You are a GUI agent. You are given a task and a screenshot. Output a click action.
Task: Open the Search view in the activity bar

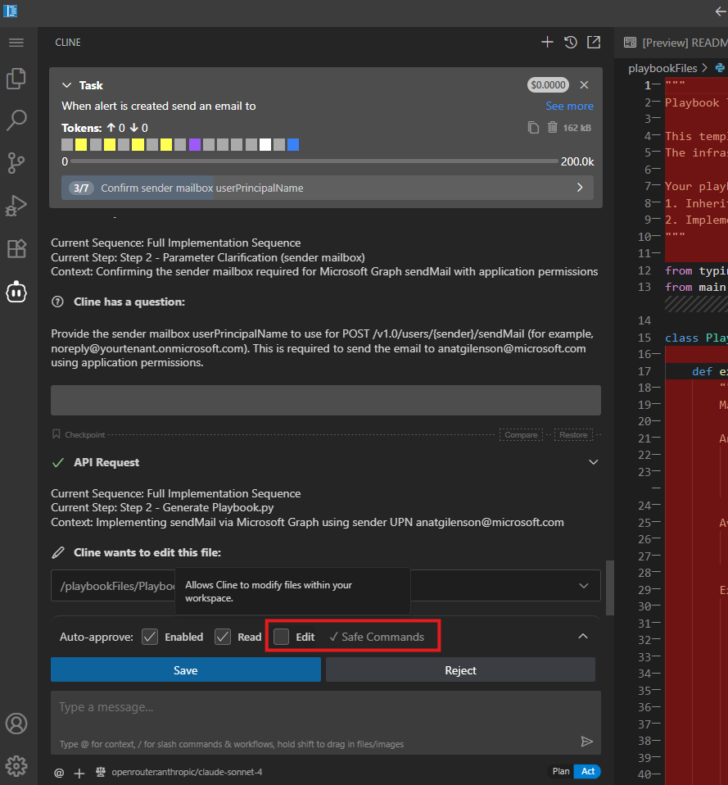(16, 120)
